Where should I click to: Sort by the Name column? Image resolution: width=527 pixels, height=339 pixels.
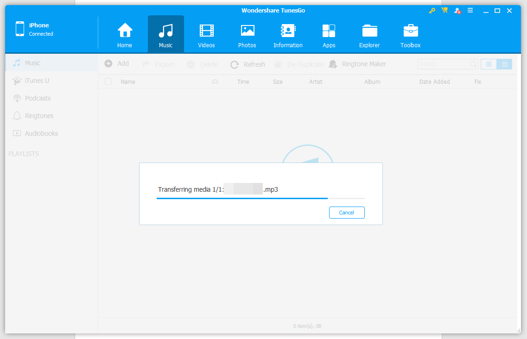click(128, 82)
